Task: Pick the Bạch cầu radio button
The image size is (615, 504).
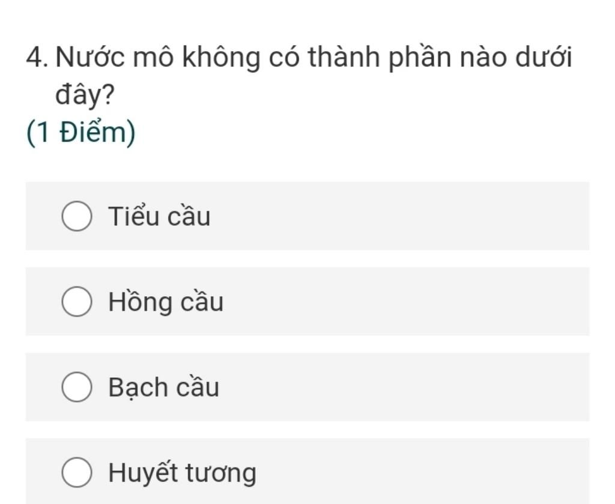Action: (77, 387)
